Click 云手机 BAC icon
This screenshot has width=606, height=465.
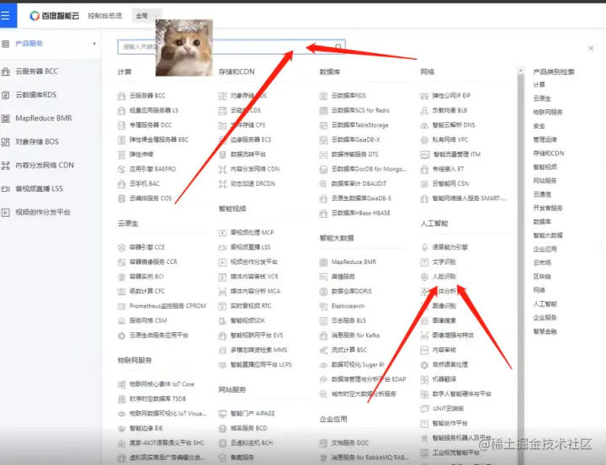tap(121, 184)
